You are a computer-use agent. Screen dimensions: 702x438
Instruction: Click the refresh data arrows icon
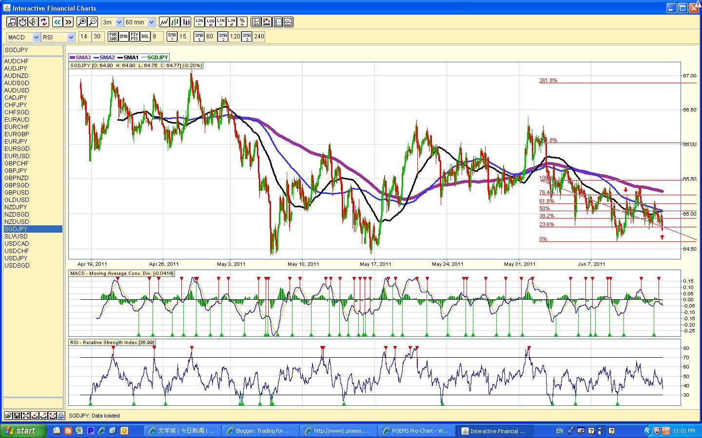[x=44, y=22]
